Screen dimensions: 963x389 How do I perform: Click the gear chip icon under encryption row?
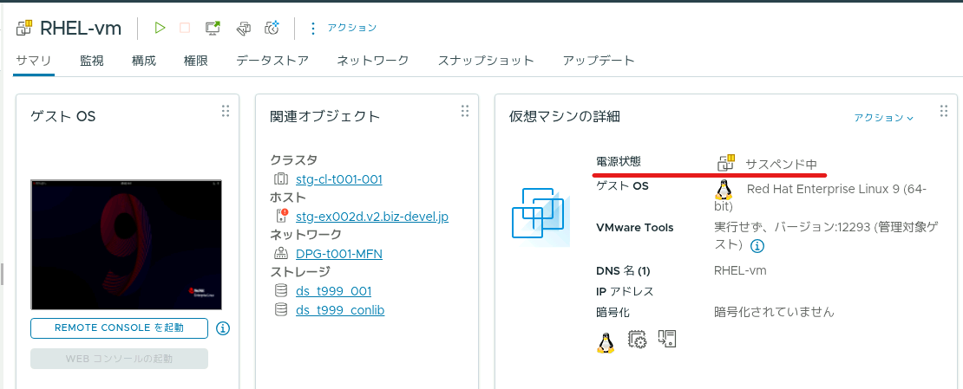pos(638,340)
